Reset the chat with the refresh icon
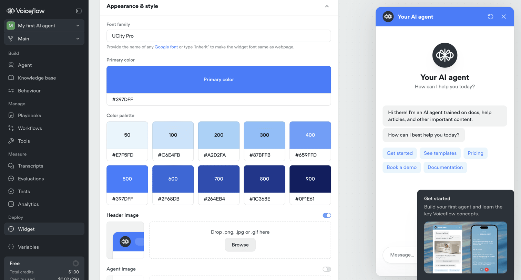Viewport: 521px width, 280px height. pos(490,17)
